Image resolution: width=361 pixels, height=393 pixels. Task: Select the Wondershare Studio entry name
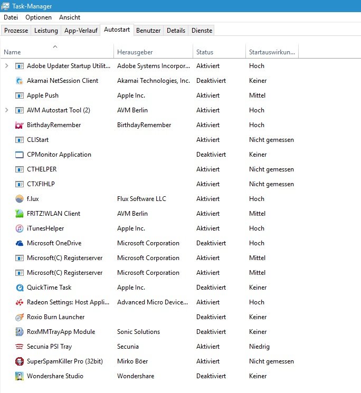[x=55, y=376]
